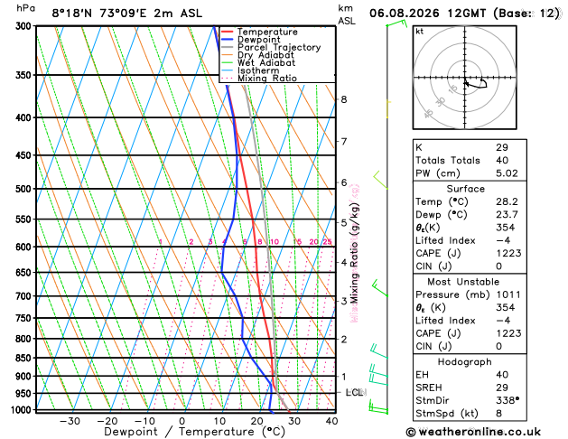Click the Dewp (°C) value 23.7

coord(507,214)
